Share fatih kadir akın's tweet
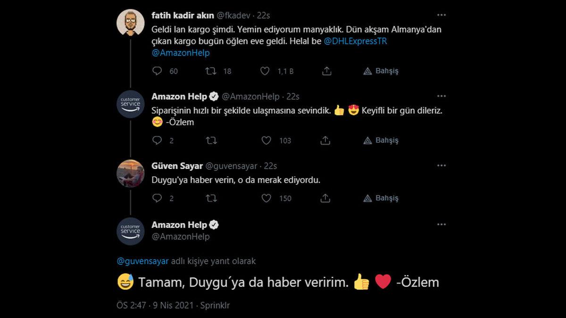Viewport: 566px width, 318px height. click(326, 71)
